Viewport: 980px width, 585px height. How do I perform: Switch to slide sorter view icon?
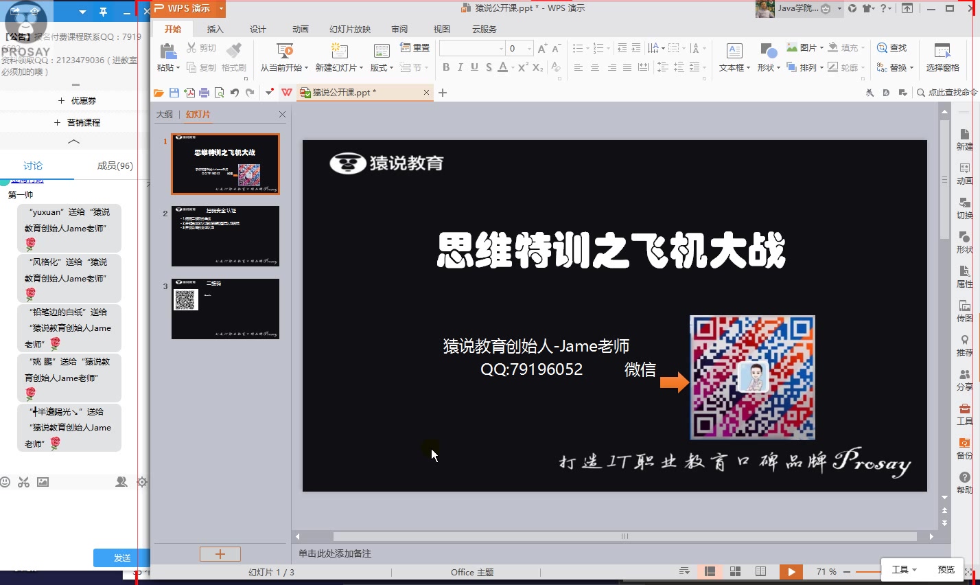(735, 571)
